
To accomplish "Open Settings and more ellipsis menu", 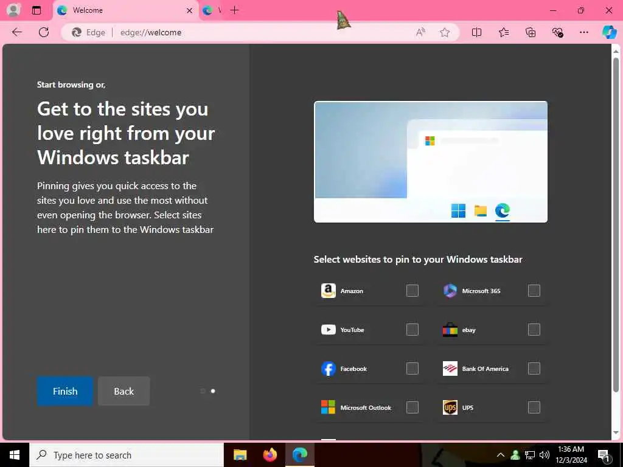I will click(583, 33).
